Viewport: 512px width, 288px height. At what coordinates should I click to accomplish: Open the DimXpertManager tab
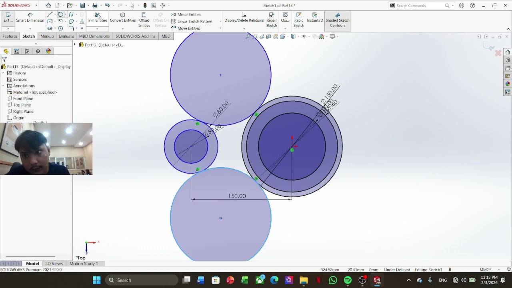(38, 51)
